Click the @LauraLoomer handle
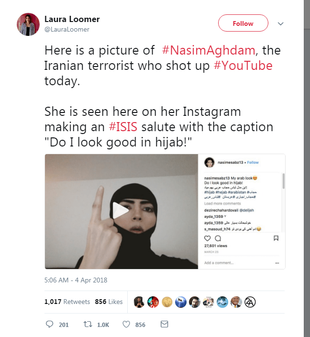 [67, 30]
